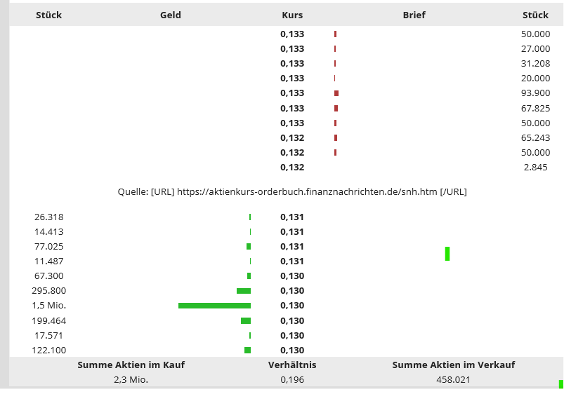Image resolution: width=564 pixels, height=394 pixels.
Task: Select the 2,3 Mio. buy total value
Action: (131, 379)
